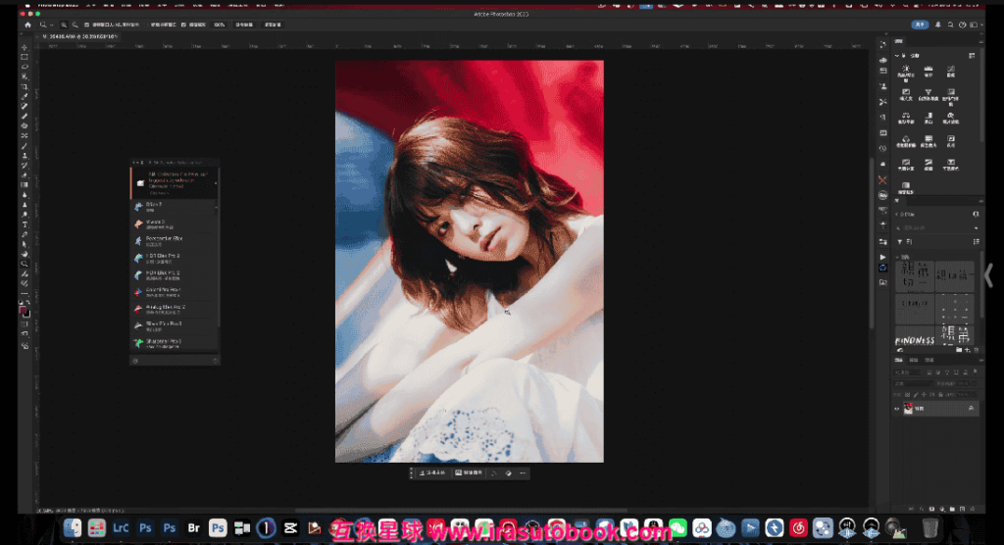Open the Actions panel play icon
The width and height of the screenshot is (1004, 545).
pos(883,257)
